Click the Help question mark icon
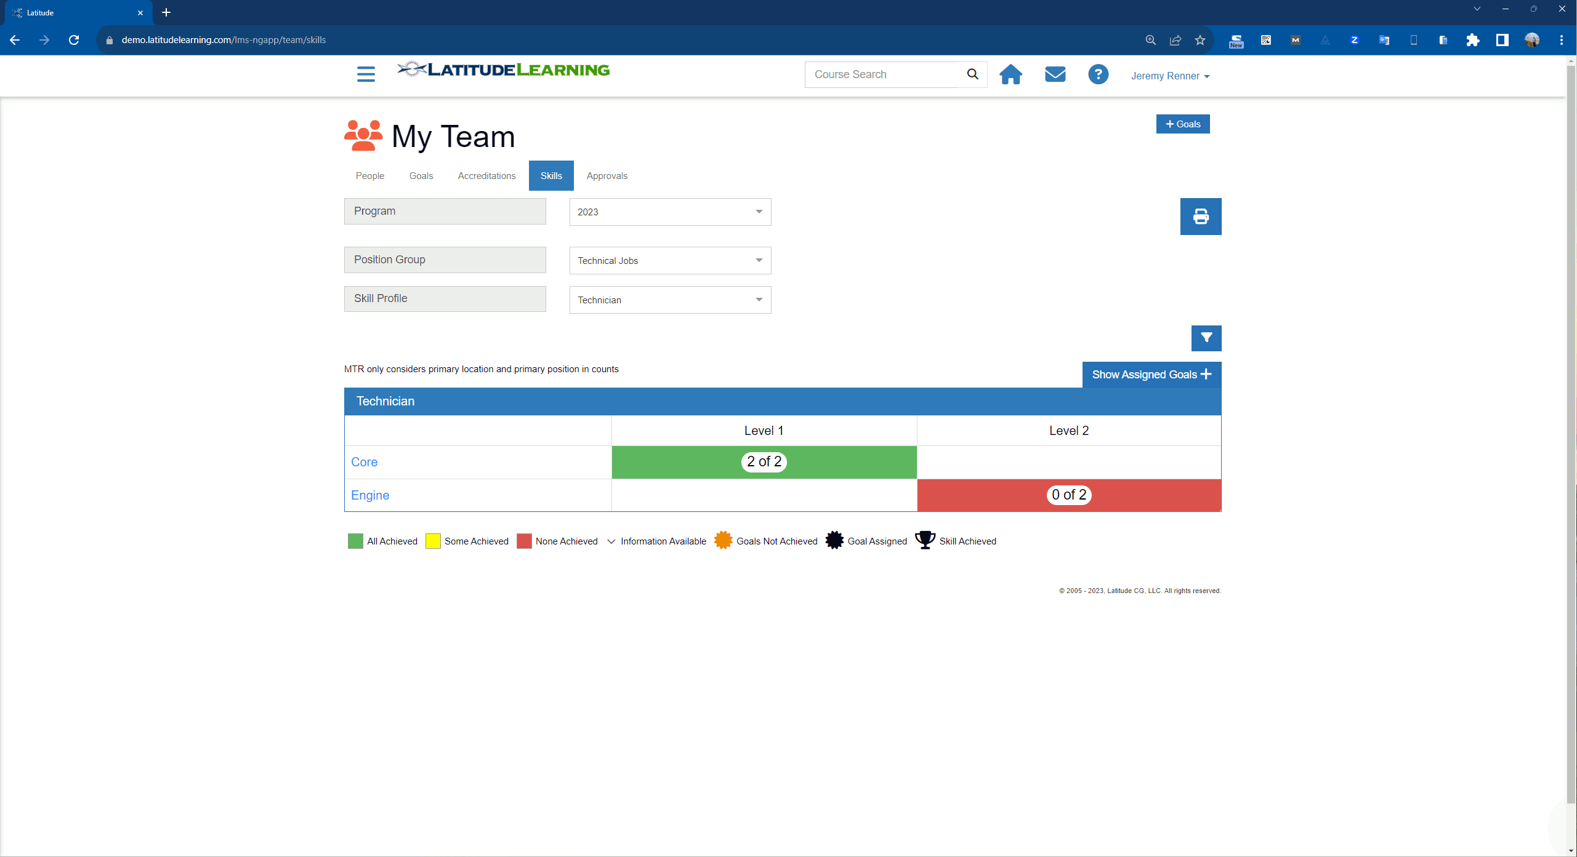 pyautogui.click(x=1098, y=74)
